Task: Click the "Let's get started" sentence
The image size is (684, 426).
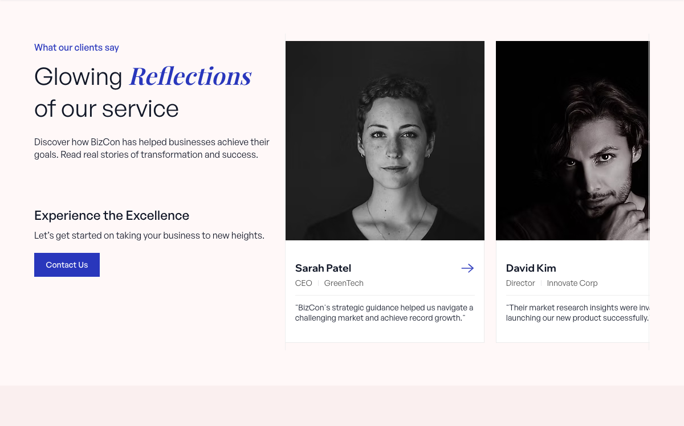Action: 149,235
